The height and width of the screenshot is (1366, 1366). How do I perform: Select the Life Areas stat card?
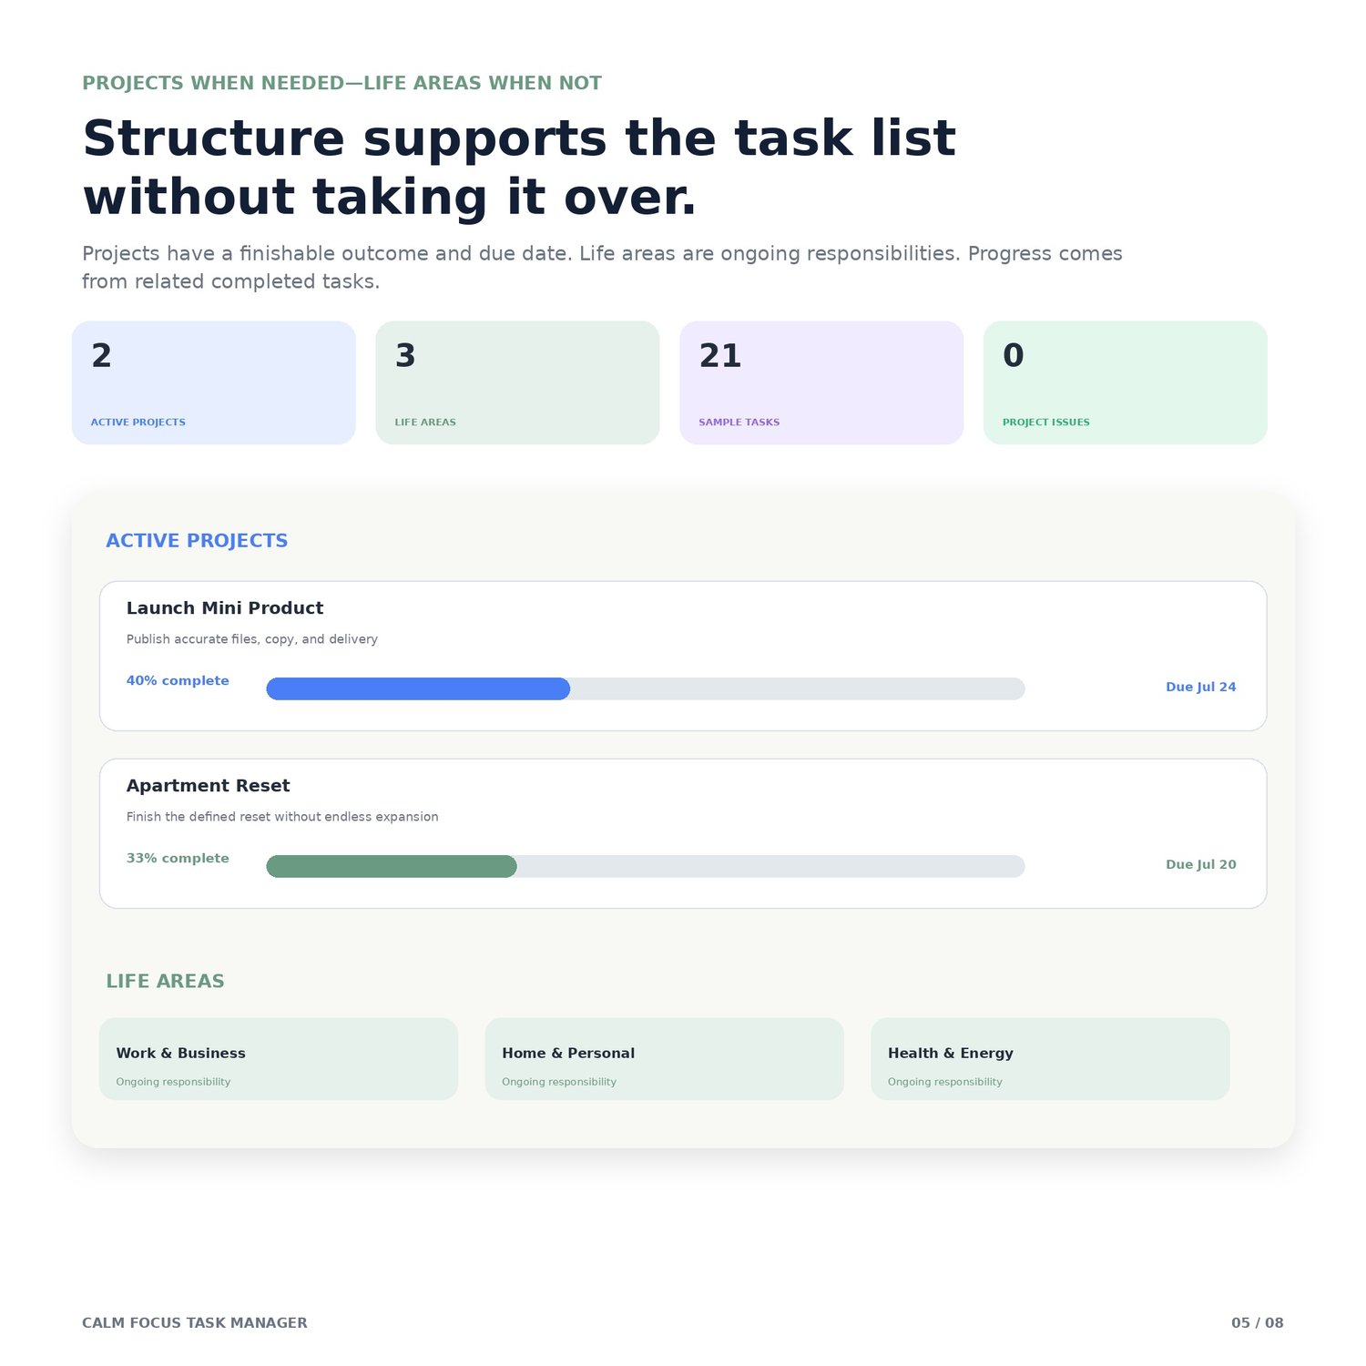(517, 382)
